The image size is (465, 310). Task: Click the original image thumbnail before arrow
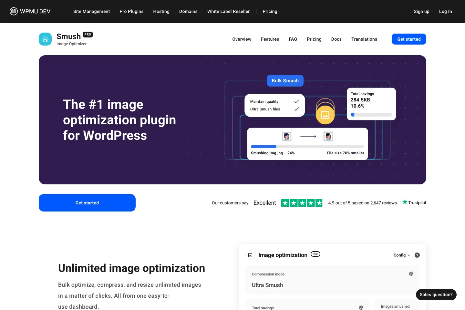click(287, 137)
